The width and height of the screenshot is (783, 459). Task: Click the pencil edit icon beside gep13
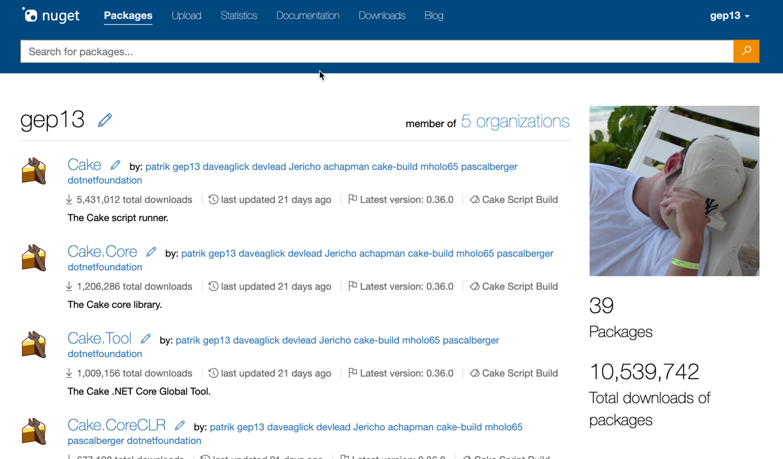[104, 121]
